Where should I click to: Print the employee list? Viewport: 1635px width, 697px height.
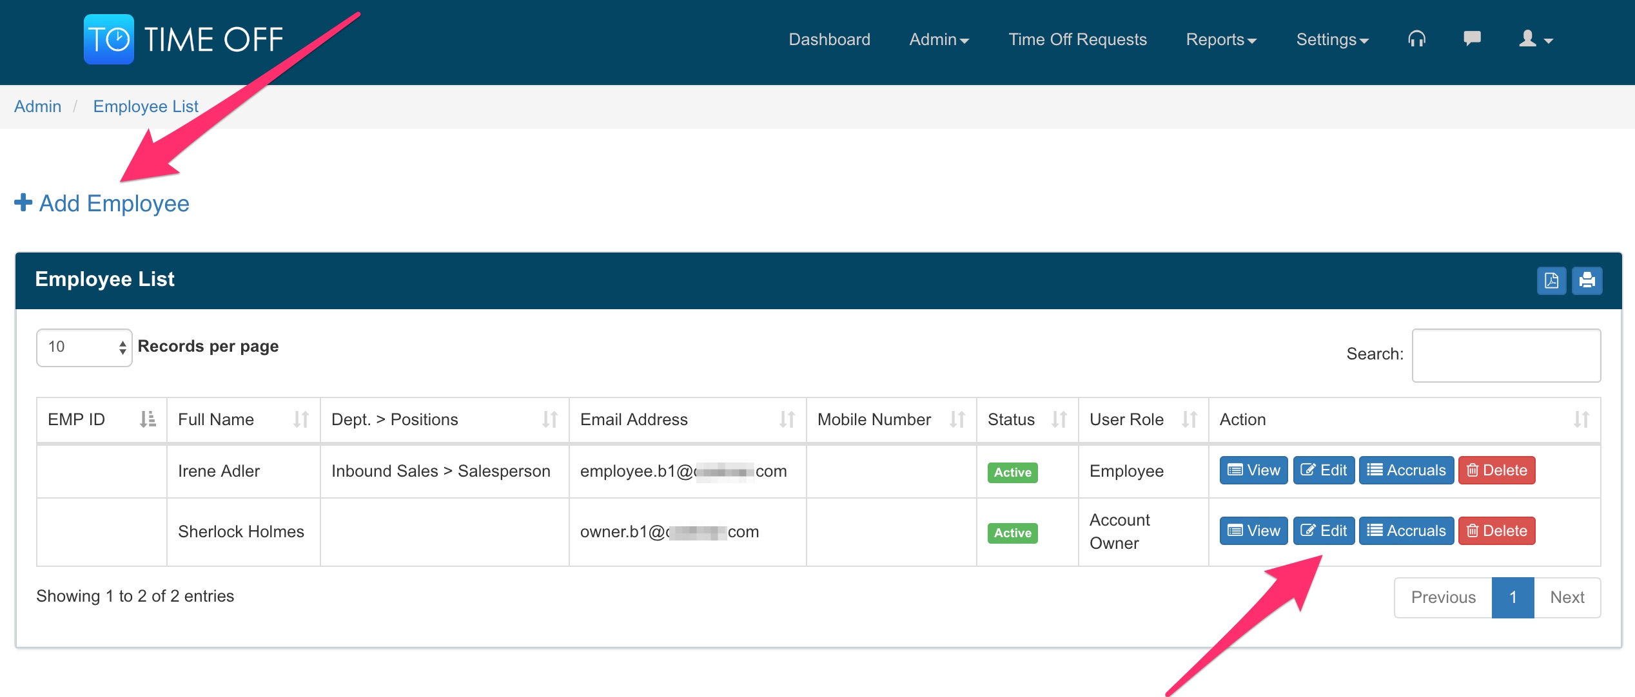pos(1587,280)
